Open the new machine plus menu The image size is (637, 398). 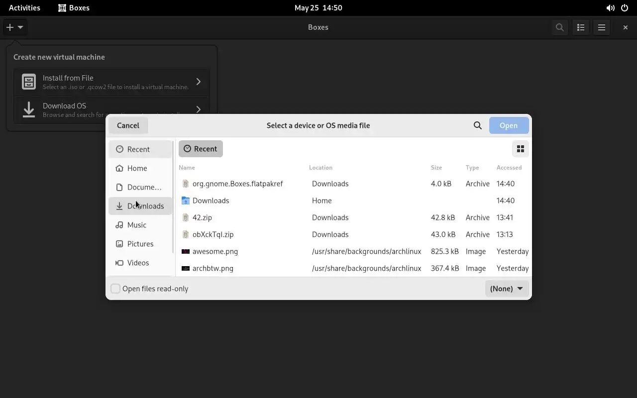click(x=14, y=27)
